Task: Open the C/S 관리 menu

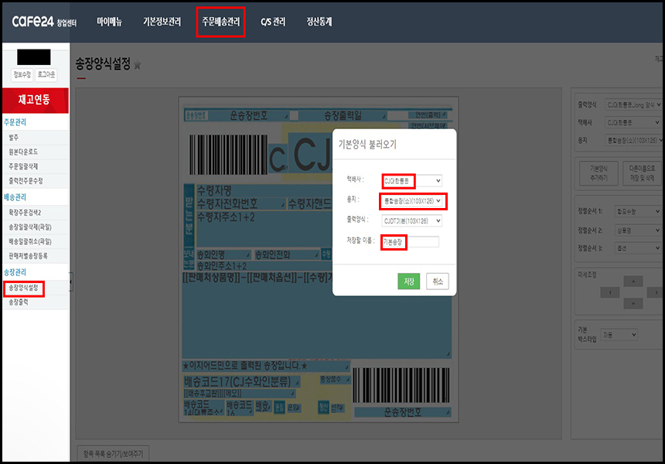Action: pyautogui.click(x=273, y=22)
